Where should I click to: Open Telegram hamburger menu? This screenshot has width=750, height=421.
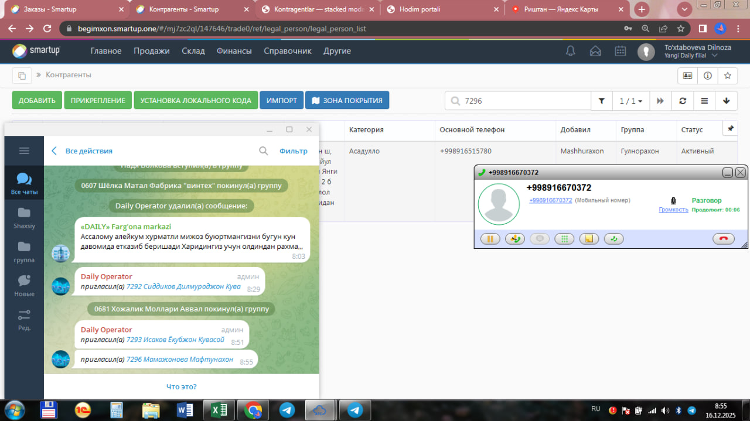click(x=24, y=150)
